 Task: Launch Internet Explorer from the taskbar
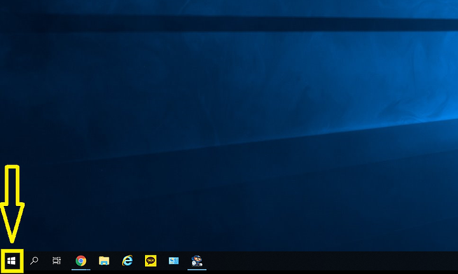(127, 260)
